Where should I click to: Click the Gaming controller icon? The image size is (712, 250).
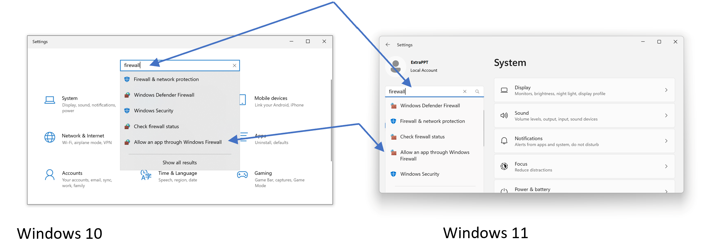point(242,175)
